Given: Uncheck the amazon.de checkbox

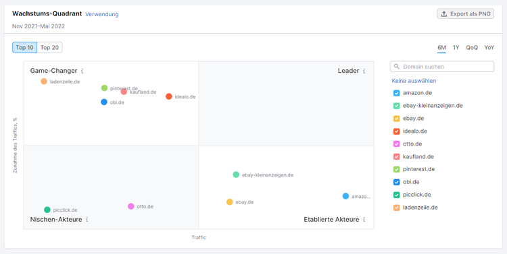Looking at the screenshot, I should coord(397,93).
